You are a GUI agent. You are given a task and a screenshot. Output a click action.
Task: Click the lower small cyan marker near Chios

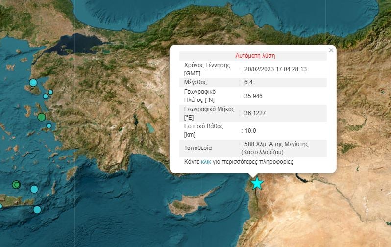pos(46,96)
